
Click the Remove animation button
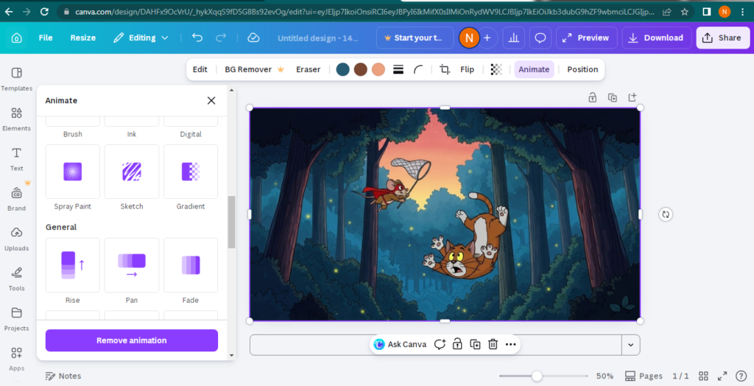(132, 340)
